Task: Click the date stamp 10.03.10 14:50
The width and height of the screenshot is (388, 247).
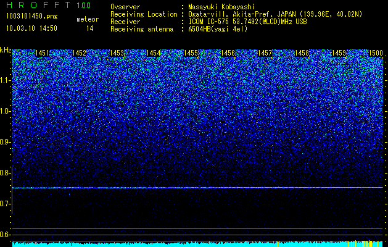Action: (x=32, y=28)
